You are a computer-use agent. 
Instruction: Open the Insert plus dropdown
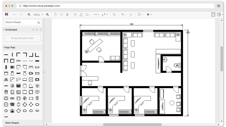[x=150, y=14]
